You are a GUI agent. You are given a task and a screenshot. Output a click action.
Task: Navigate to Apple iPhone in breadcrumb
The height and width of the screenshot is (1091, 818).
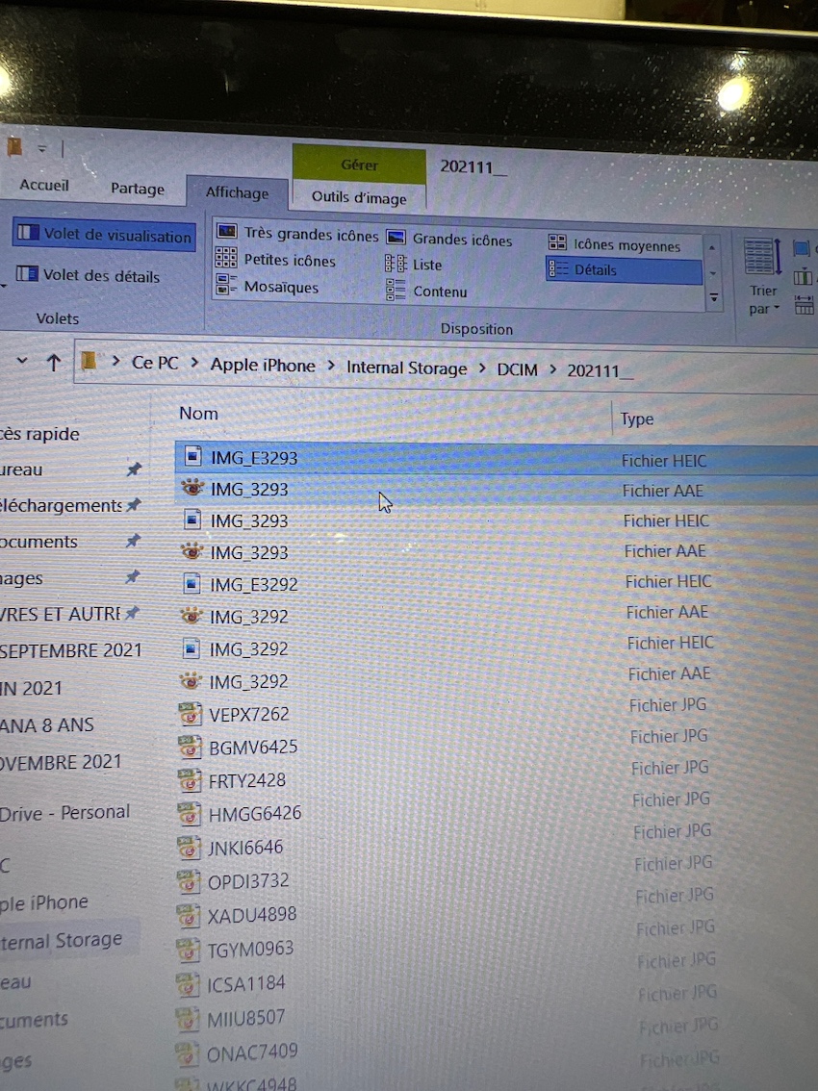263,366
